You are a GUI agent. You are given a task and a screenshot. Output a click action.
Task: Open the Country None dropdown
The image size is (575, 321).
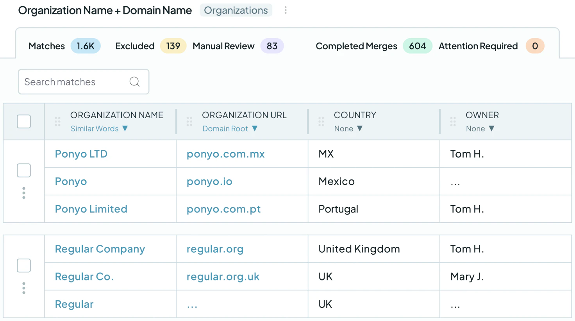[348, 129]
